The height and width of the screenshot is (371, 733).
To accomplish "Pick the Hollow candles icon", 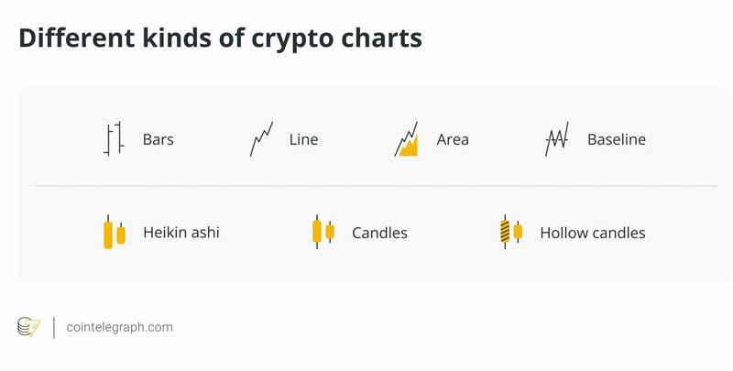I will (x=510, y=233).
